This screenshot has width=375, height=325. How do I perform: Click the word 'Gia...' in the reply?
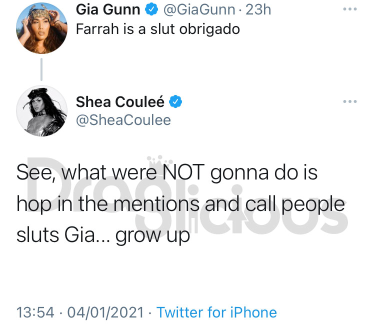tap(87, 235)
